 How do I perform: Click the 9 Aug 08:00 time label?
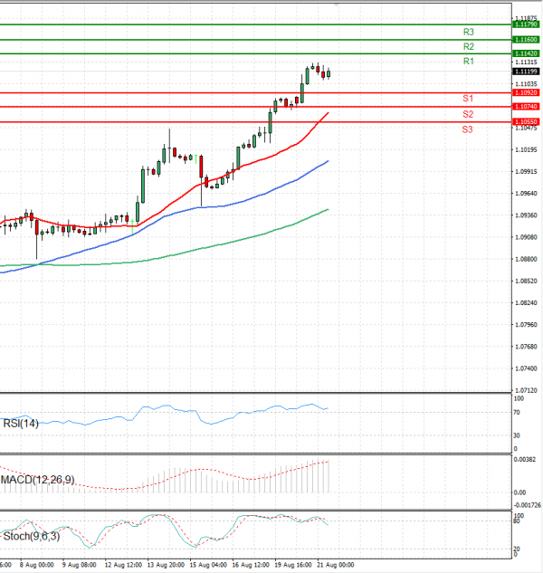79,565
